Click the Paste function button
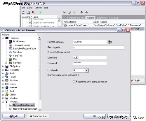 [38, 116]
